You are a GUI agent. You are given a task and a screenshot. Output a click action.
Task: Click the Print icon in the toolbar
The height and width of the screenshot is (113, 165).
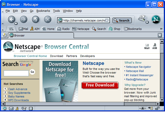coord(142,19)
